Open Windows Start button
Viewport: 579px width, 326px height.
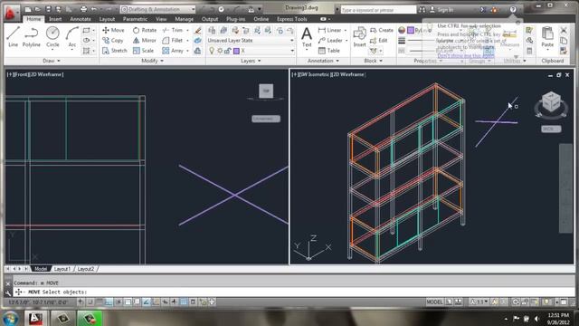click(10, 318)
